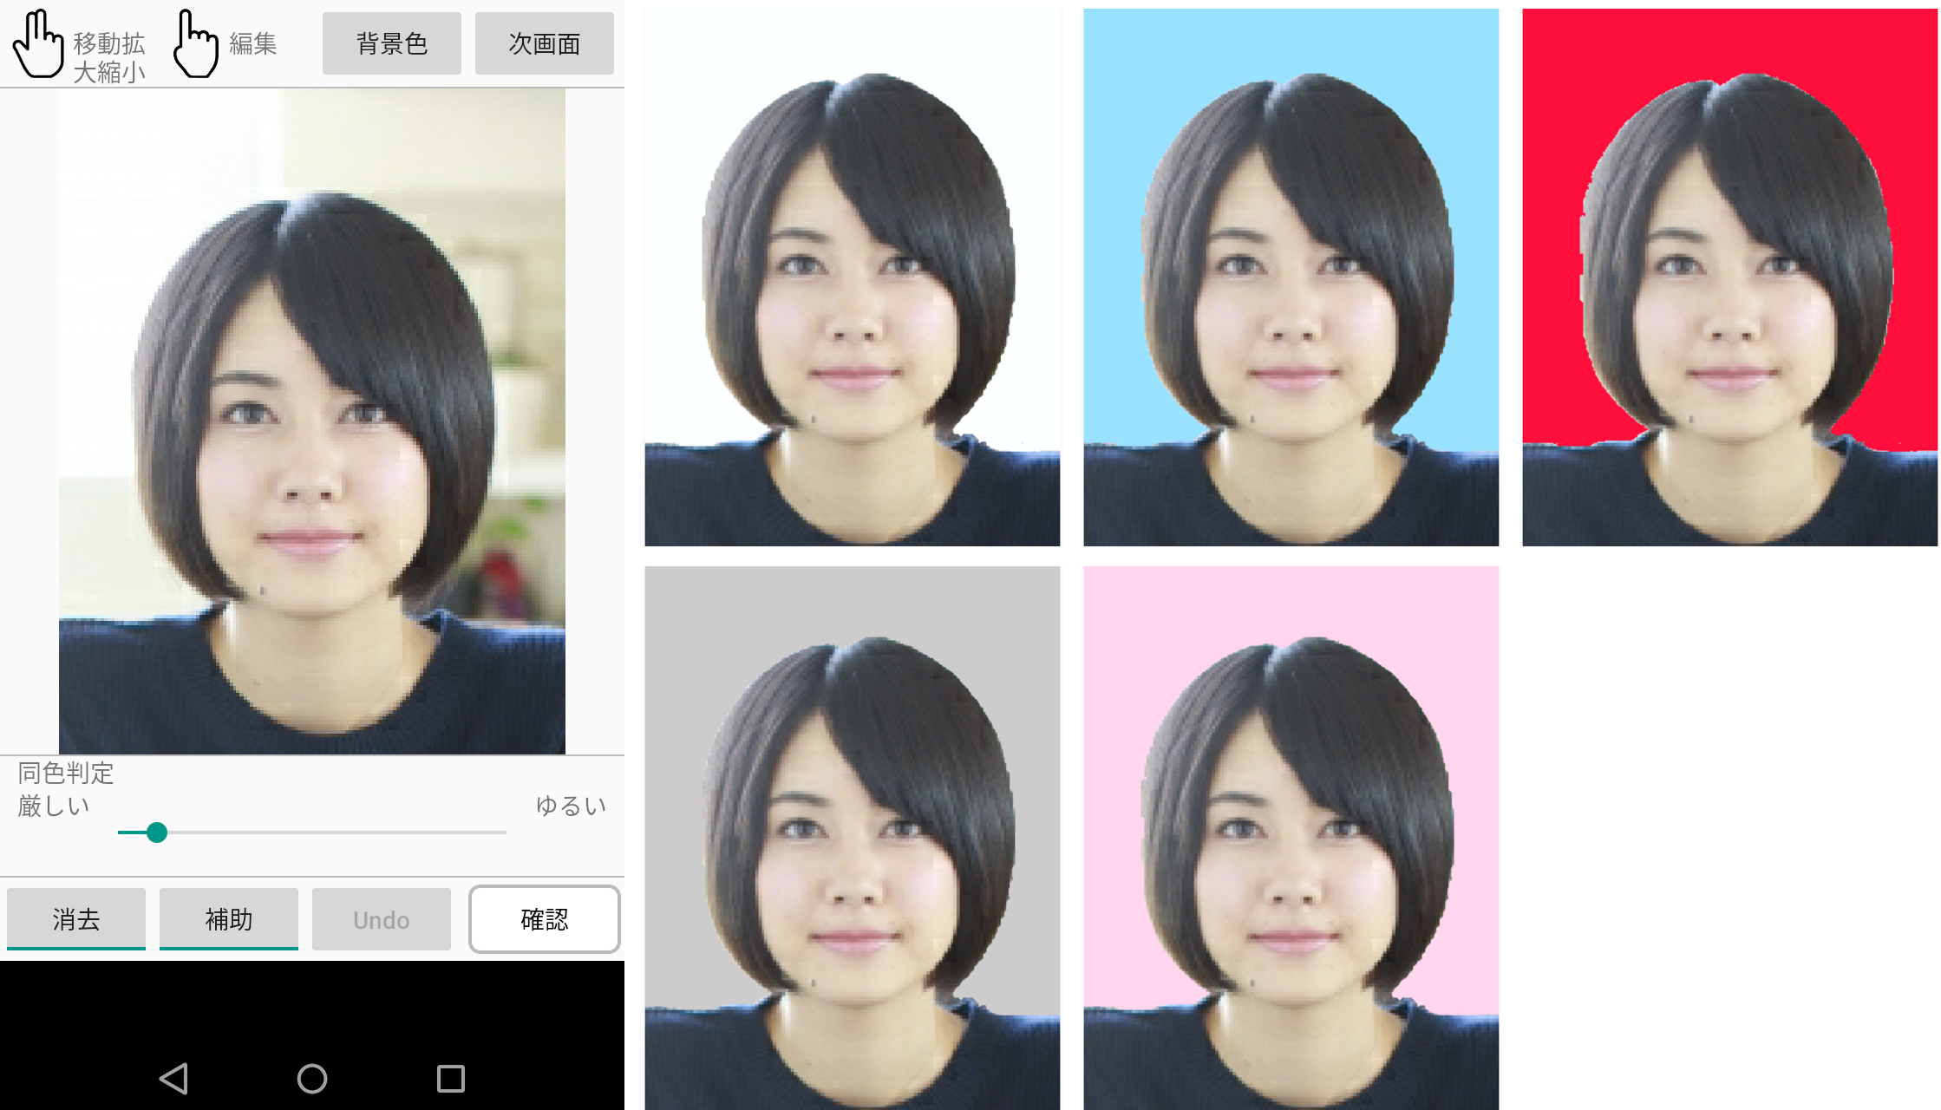
Task: Tap the Android back triangle icon
Action: pyautogui.click(x=173, y=1078)
